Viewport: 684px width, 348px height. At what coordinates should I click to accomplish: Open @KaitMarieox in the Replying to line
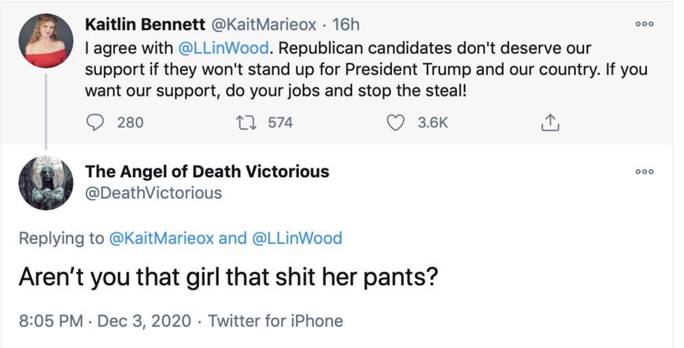[161, 238]
